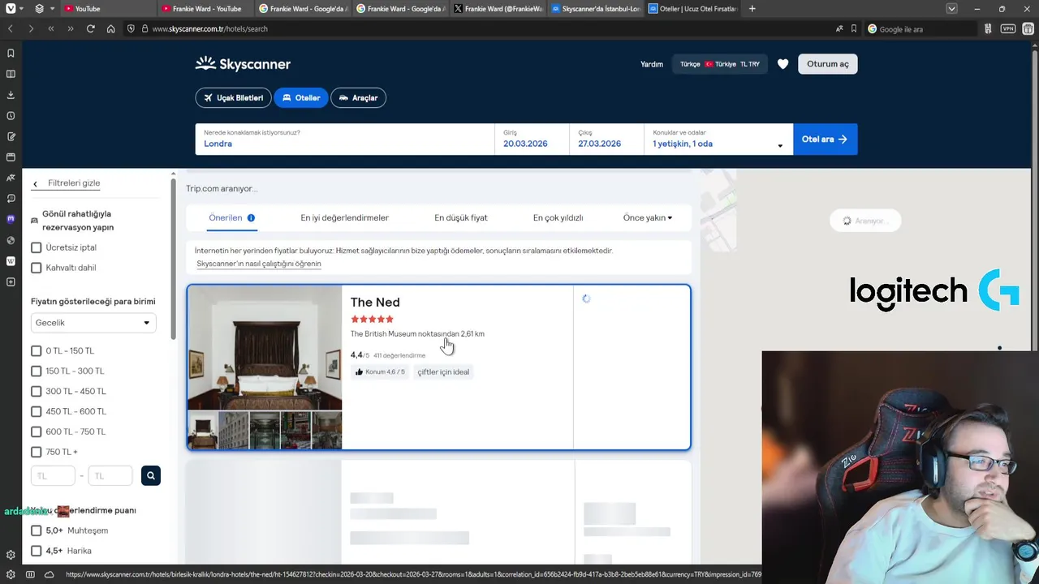Open the Çıkış check-out date picker
Image resolution: width=1039 pixels, height=584 pixels.
pos(606,139)
